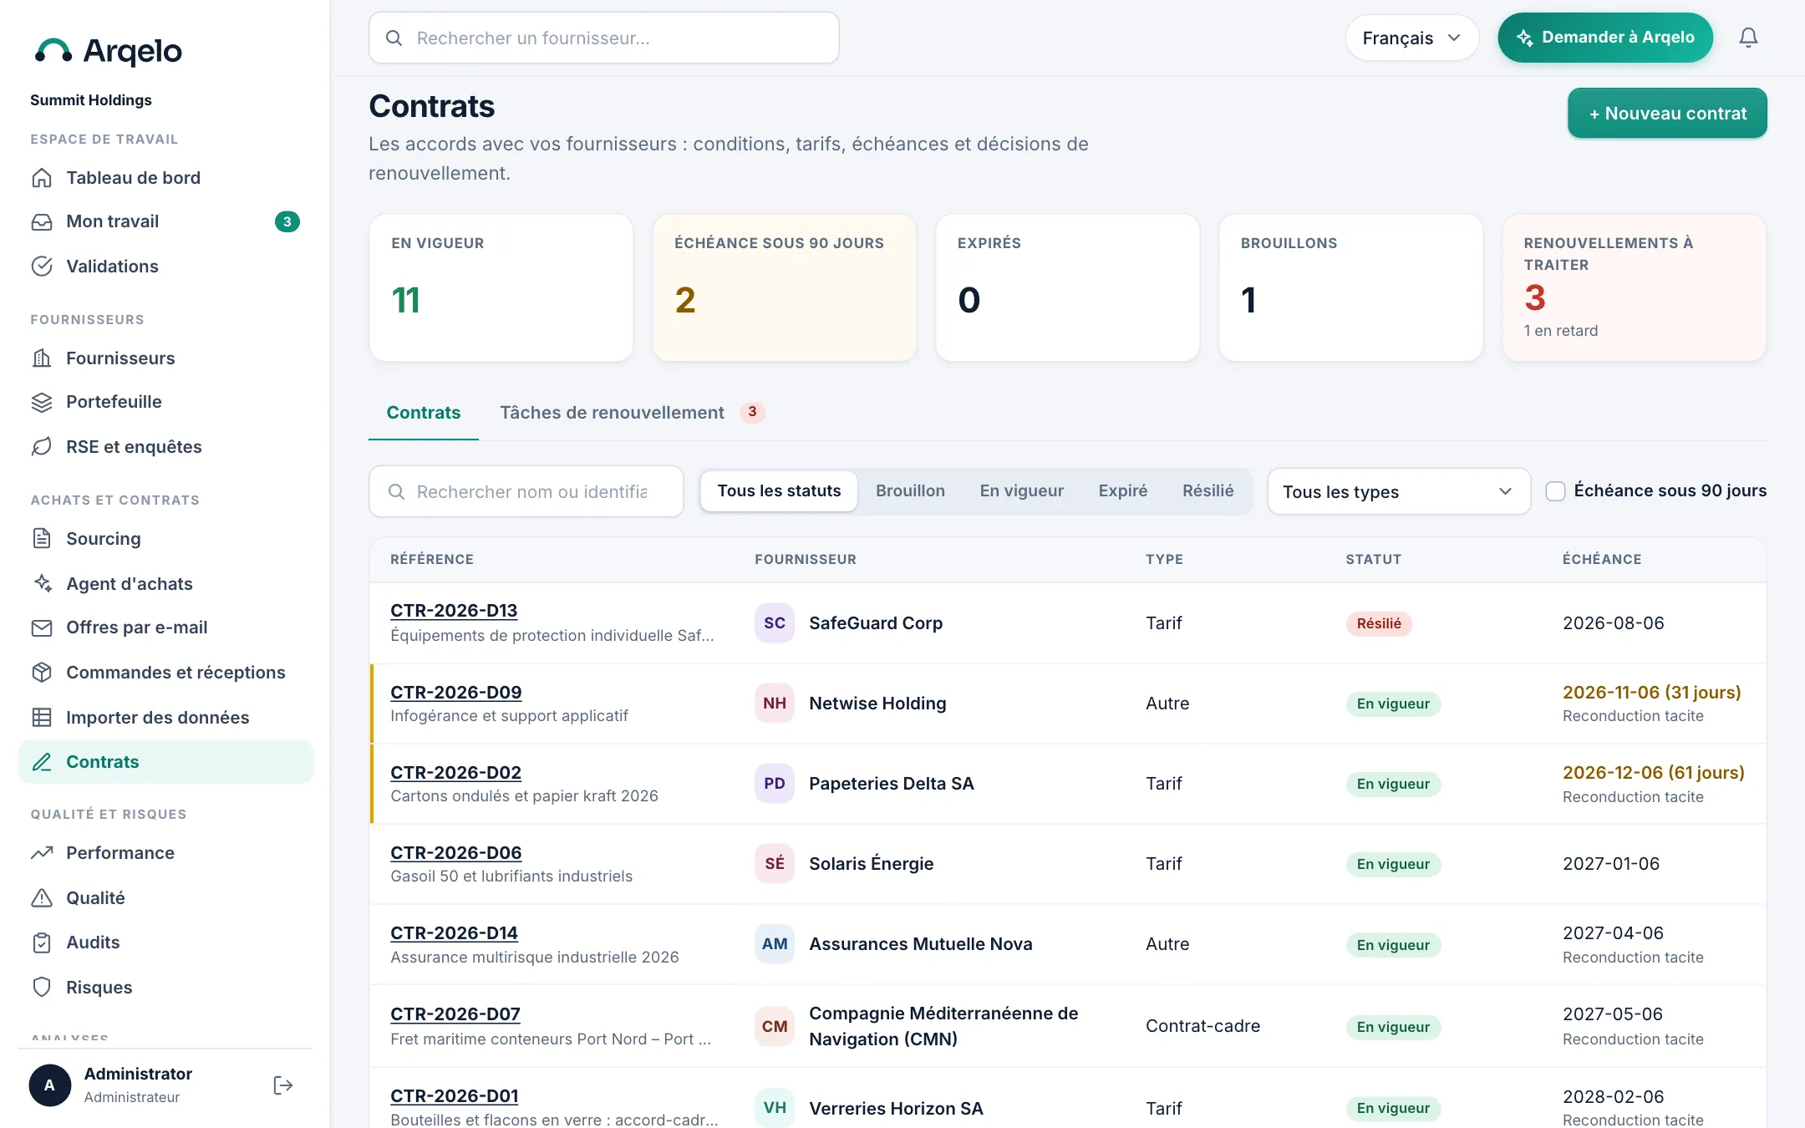This screenshot has width=1805, height=1128.
Task: Open Commandes et réceptions box icon
Action: [x=42, y=673]
